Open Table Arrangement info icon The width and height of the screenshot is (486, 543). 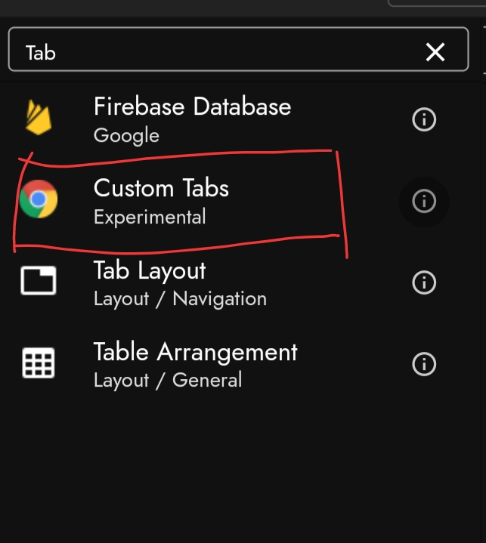(424, 364)
